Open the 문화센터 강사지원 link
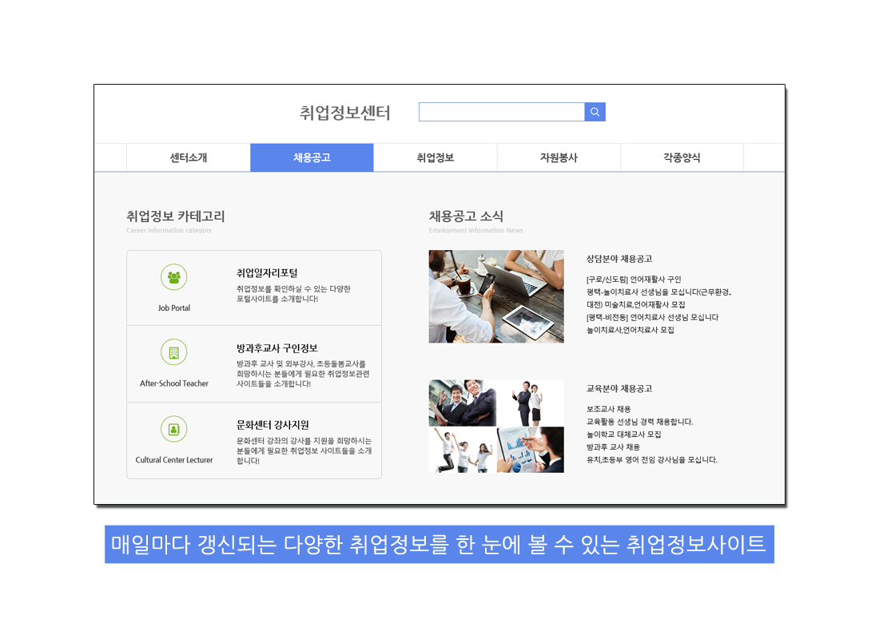 (272, 425)
